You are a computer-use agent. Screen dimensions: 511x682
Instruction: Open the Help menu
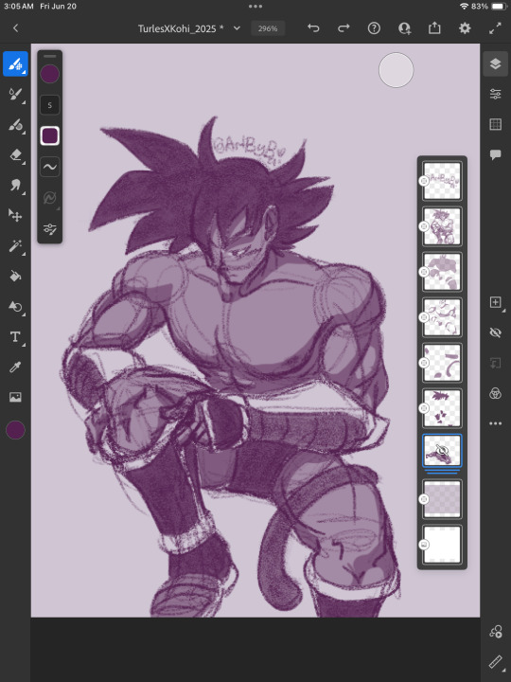coord(374,28)
